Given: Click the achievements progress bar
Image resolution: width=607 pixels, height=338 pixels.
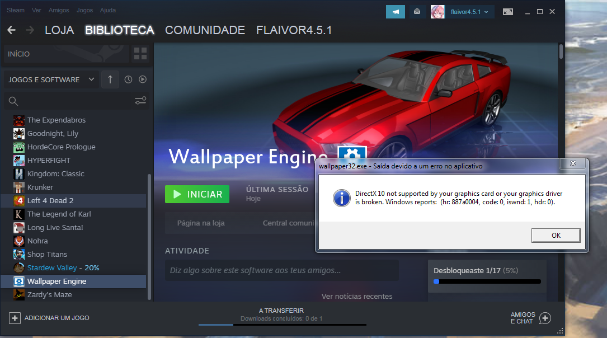Looking at the screenshot, I should 487,281.
